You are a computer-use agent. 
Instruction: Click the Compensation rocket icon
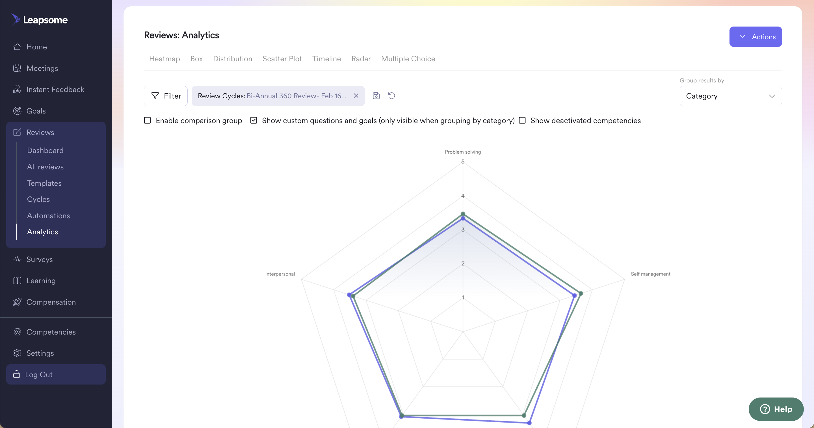(17, 302)
